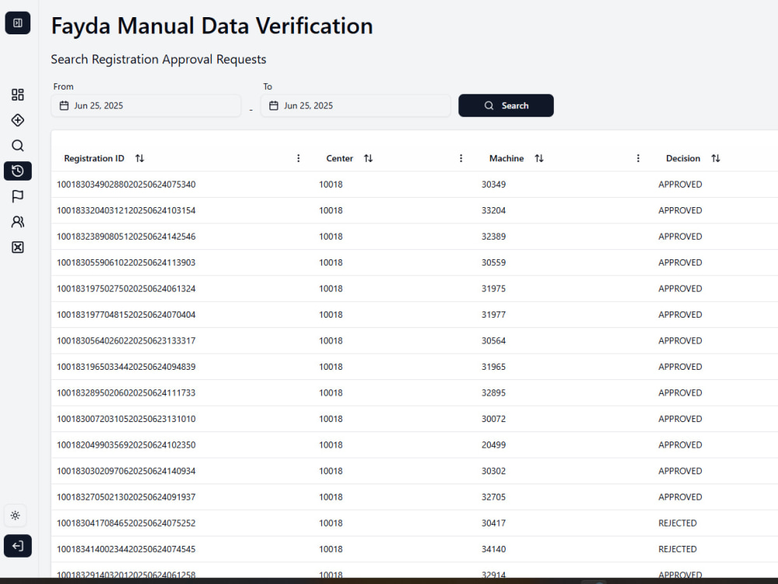Toggle the light theme sun icon
The image size is (778, 584).
tap(16, 515)
